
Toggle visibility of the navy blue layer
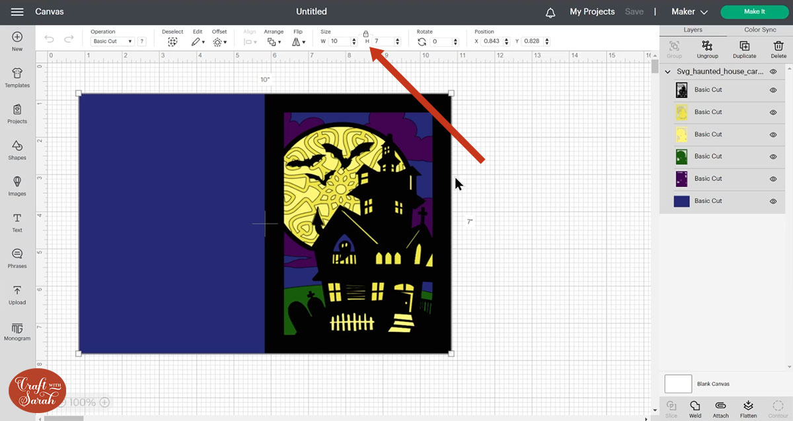[x=773, y=201]
